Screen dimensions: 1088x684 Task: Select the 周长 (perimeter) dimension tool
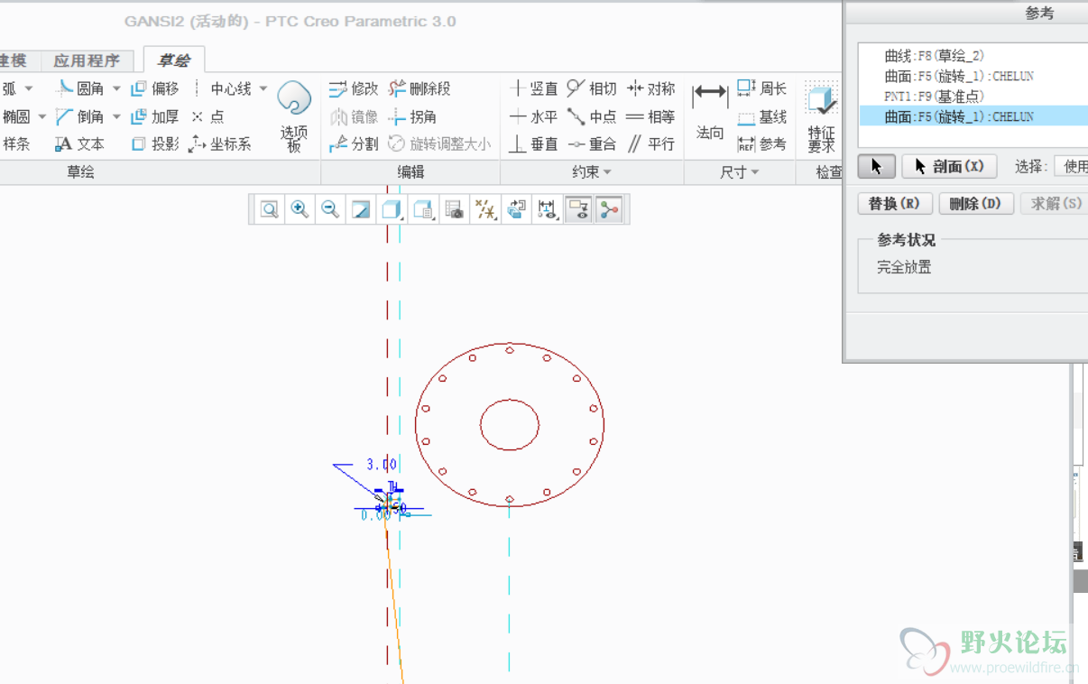coord(762,88)
